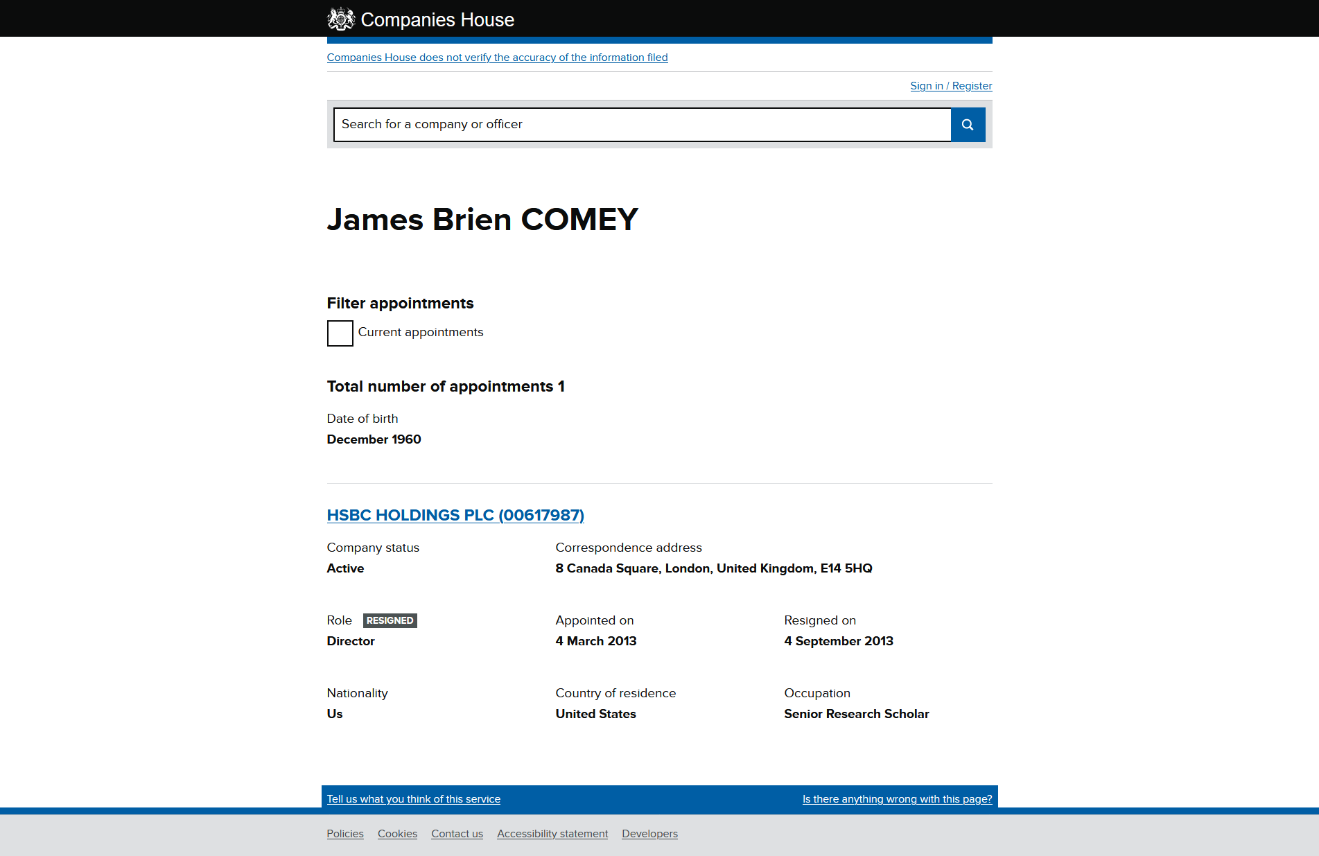Viewport: 1319px width, 856px height.
Task: Click the Us nationality value
Action: pos(335,714)
